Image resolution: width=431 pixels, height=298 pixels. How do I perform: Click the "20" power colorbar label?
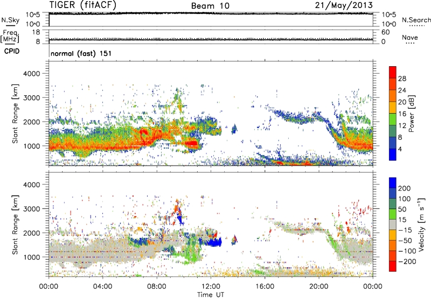402,102
